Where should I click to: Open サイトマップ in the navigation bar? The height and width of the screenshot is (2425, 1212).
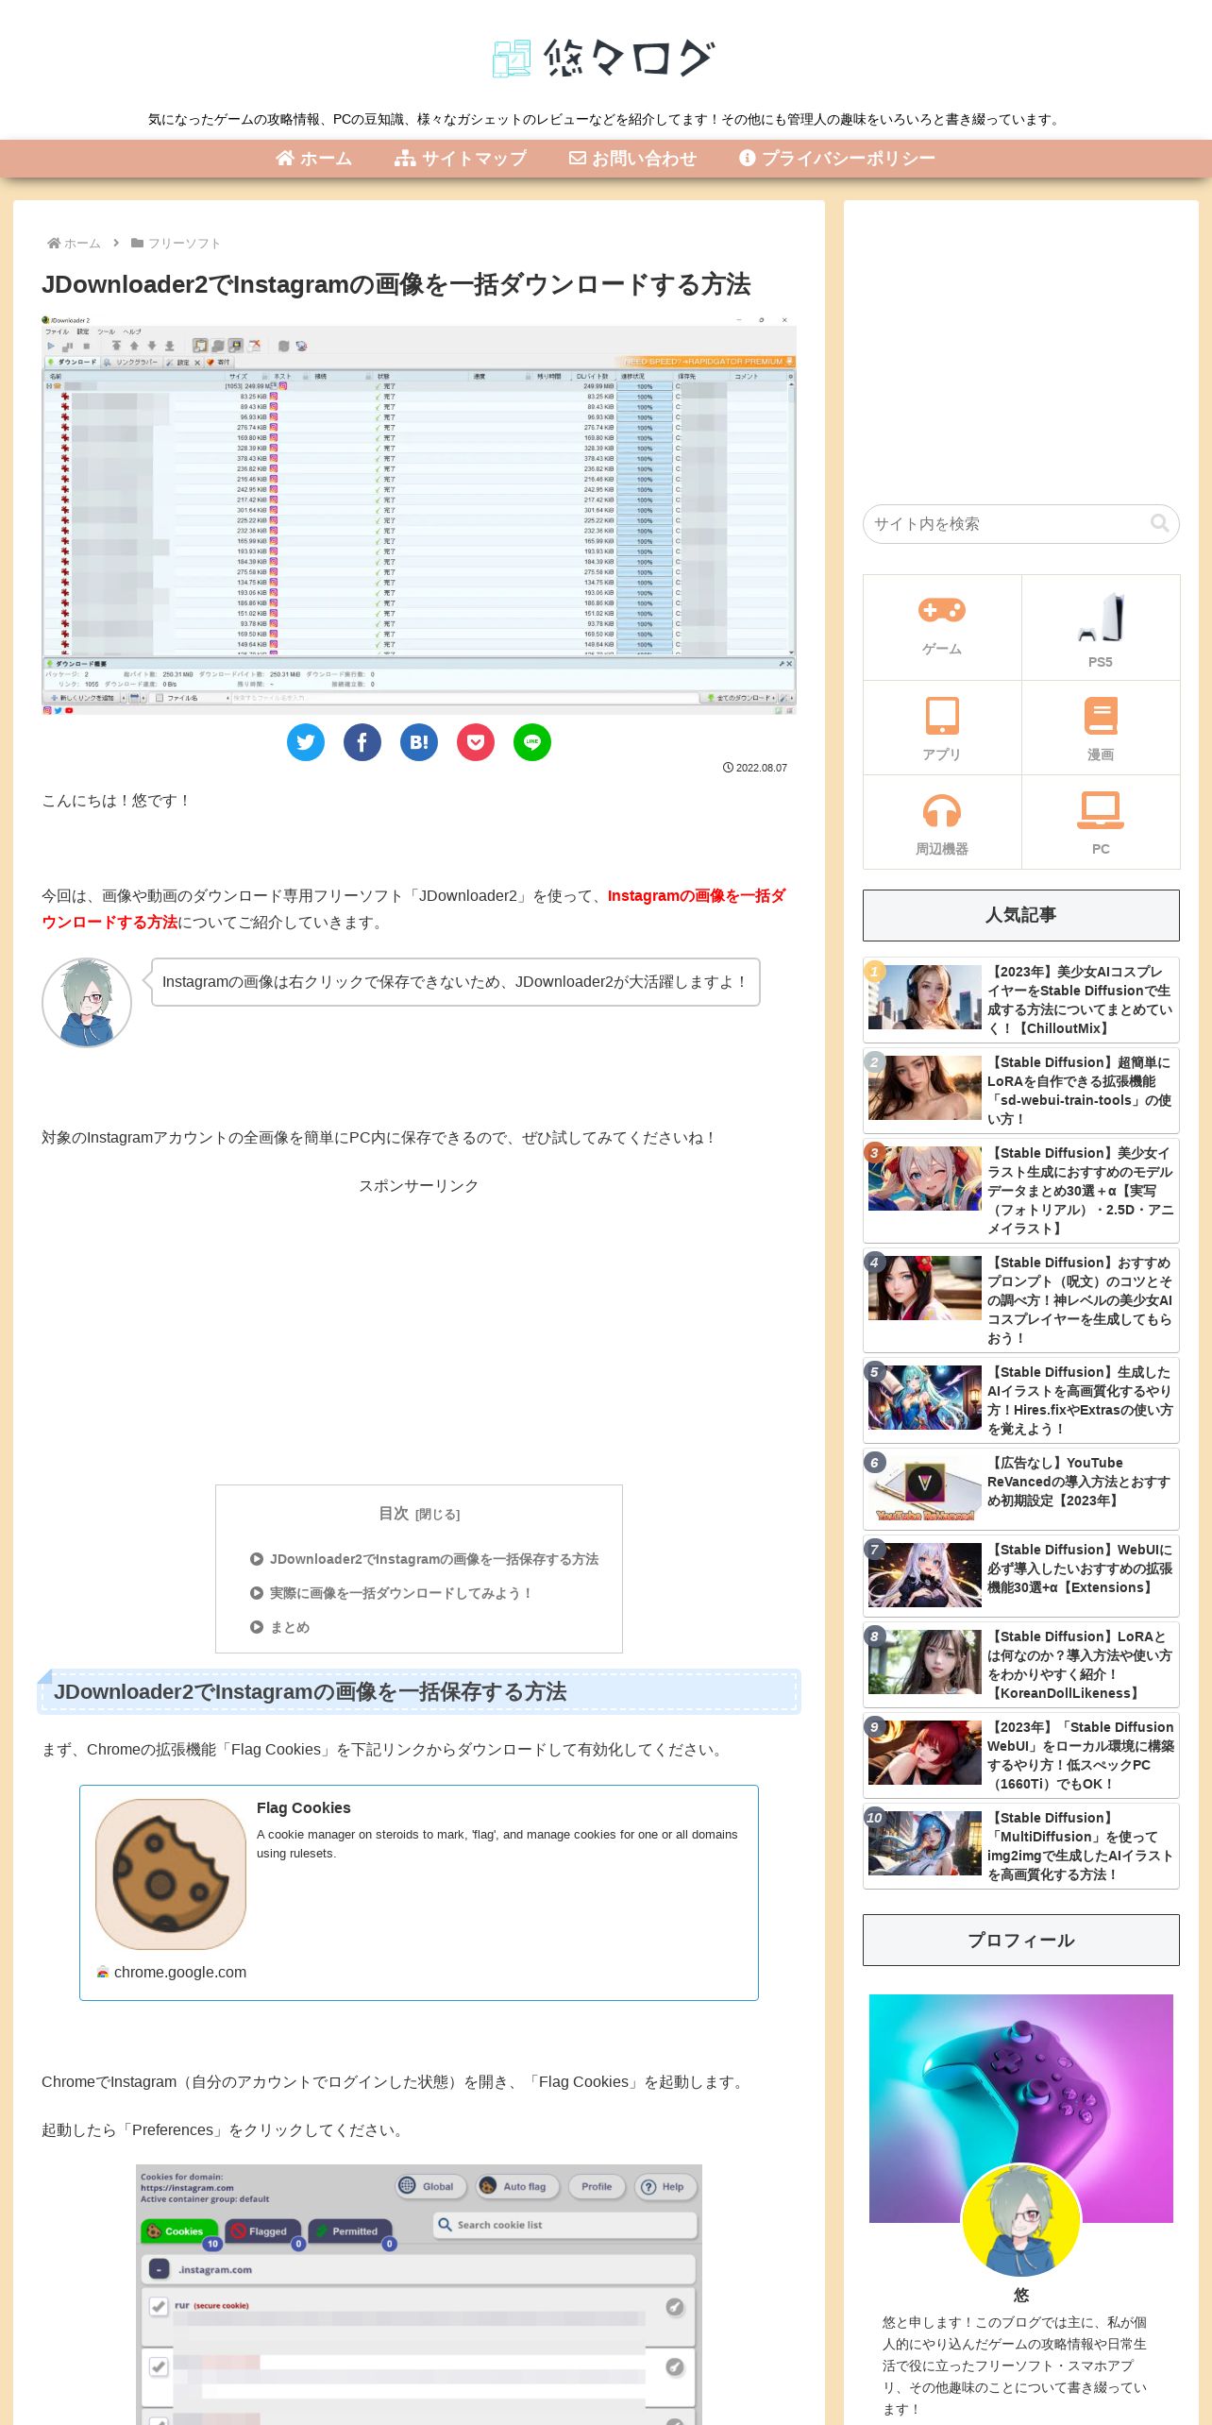461,159
